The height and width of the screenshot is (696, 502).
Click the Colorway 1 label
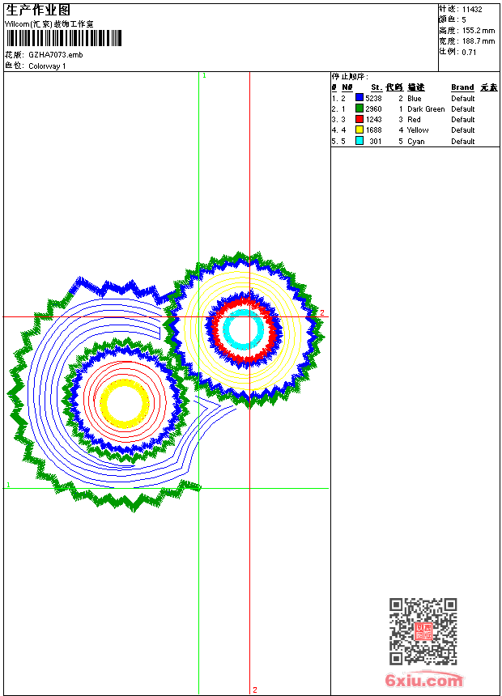click(x=47, y=66)
